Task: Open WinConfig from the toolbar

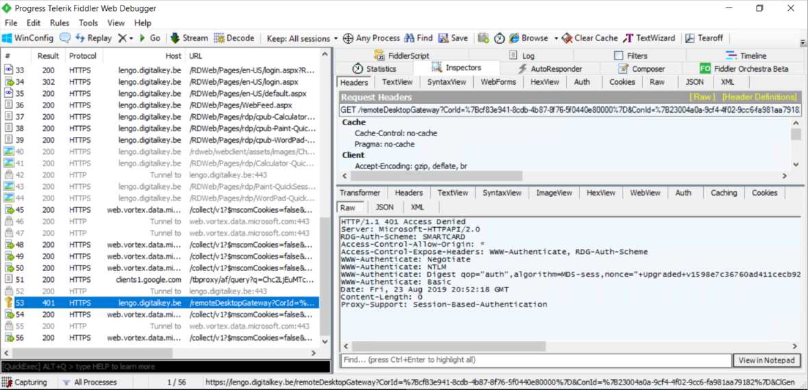Action: pos(28,38)
